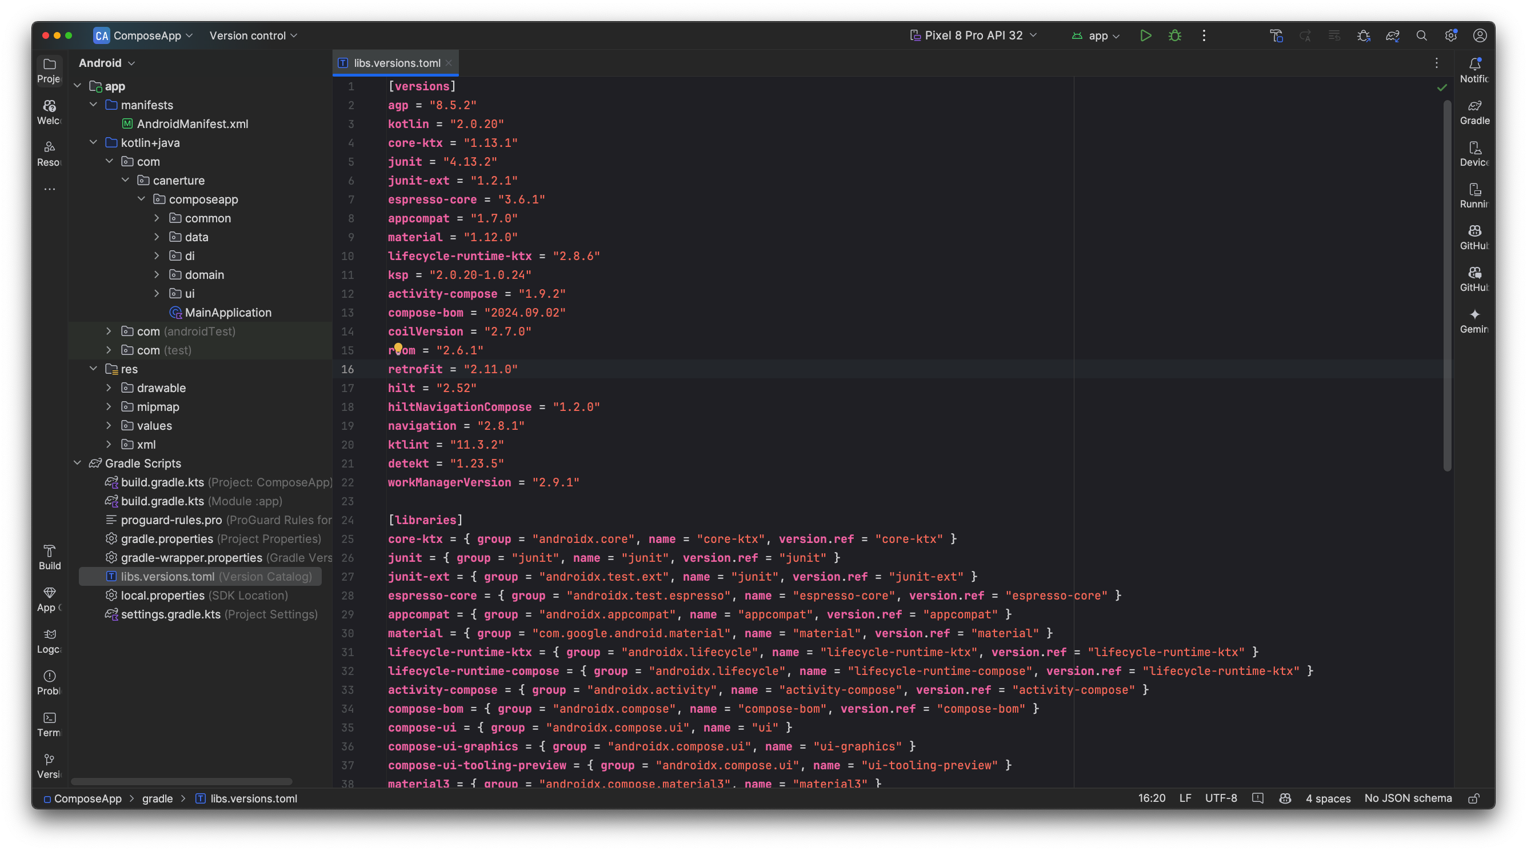Toggle the read-only lock in status bar
The image size is (1527, 851).
tap(1474, 798)
